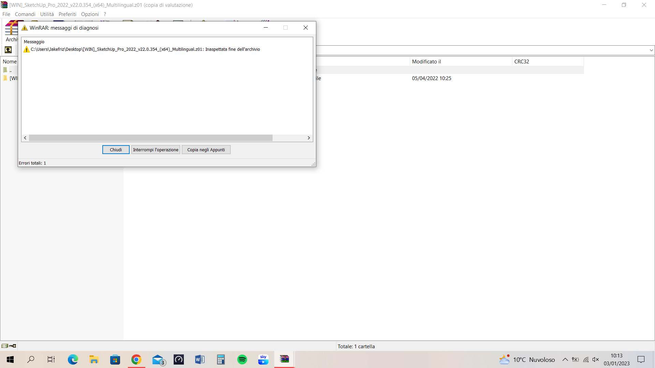This screenshot has height=368, width=655.
Task: Open the clock showing 10:13 03/01/2023
Action: point(616,359)
